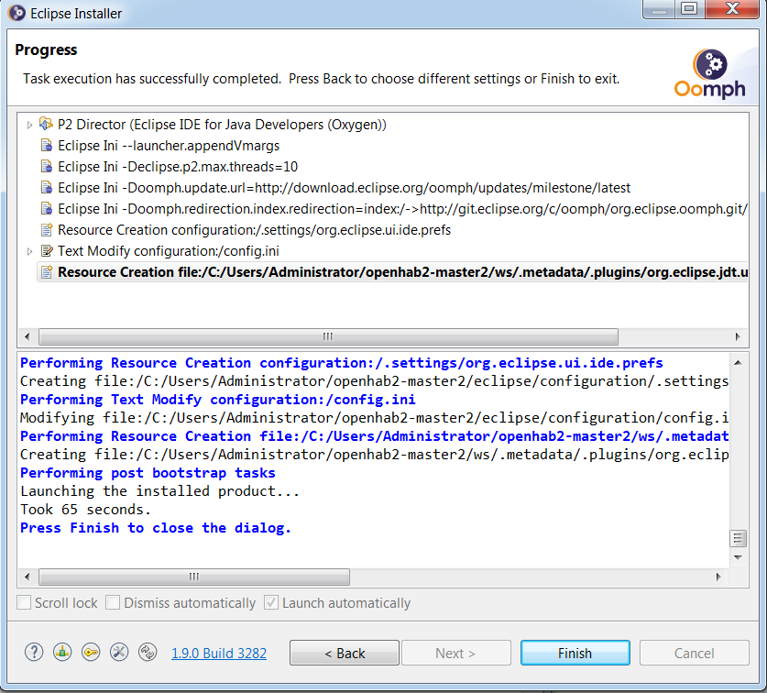The image size is (767, 693).
Task: Click the task tree scroll right arrow
Action: [x=738, y=336]
